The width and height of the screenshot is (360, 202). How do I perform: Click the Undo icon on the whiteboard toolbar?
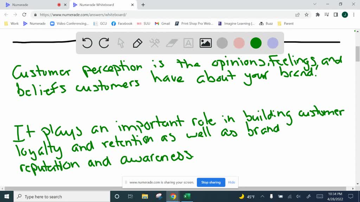click(x=87, y=43)
